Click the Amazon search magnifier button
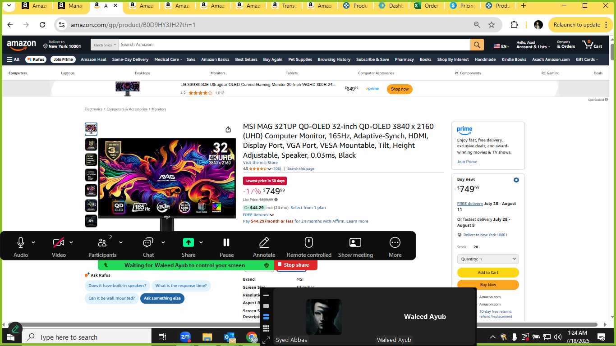616x346 pixels. pyautogui.click(x=477, y=45)
